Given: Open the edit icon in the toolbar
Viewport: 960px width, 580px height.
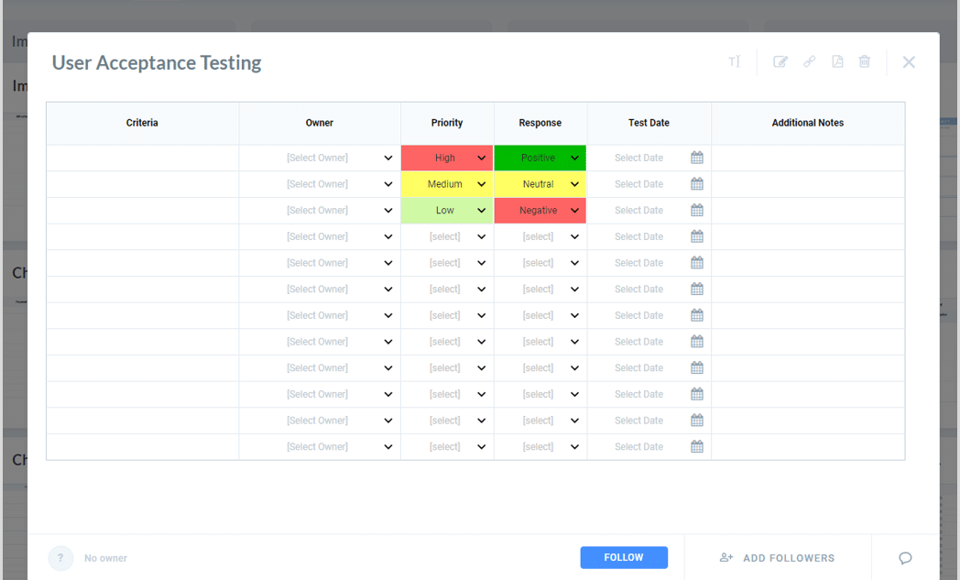Looking at the screenshot, I should click(x=780, y=61).
